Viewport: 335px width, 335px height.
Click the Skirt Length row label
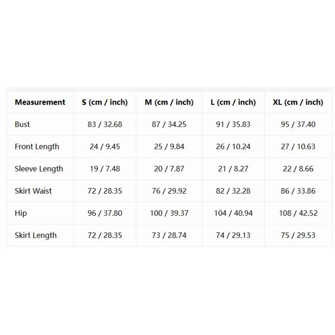[36, 235]
